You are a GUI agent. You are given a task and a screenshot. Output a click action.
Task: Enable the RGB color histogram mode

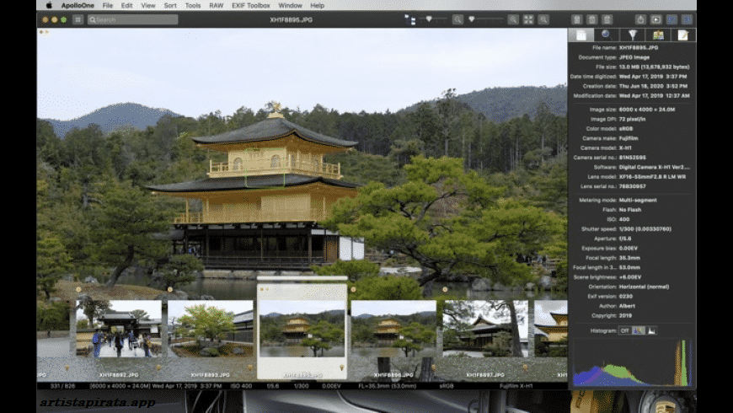click(639, 330)
